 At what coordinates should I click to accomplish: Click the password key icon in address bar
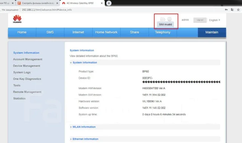(x=226, y=9)
